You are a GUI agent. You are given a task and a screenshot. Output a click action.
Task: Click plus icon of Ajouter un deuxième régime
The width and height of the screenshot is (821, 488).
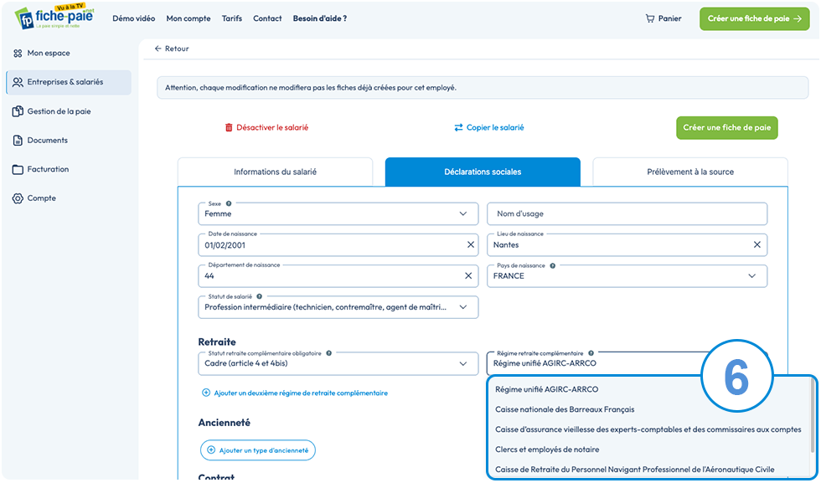tap(206, 393)
